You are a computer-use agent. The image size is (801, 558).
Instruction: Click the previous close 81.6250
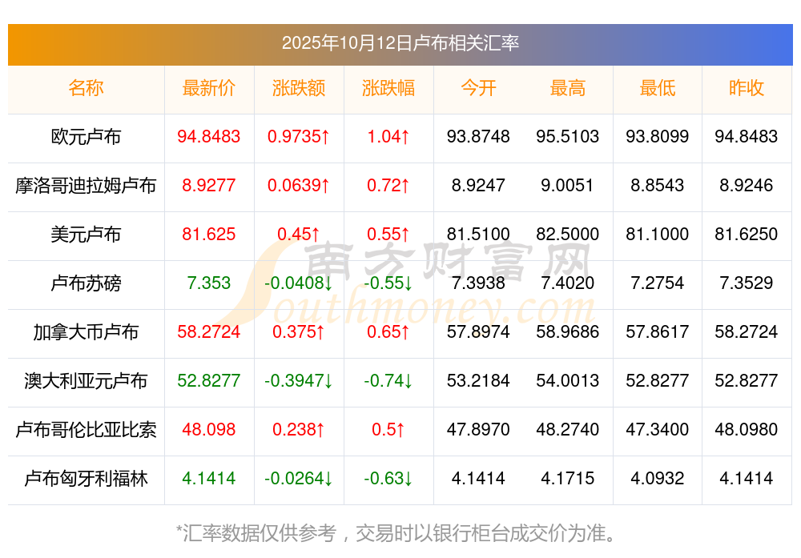click(747, 234)
